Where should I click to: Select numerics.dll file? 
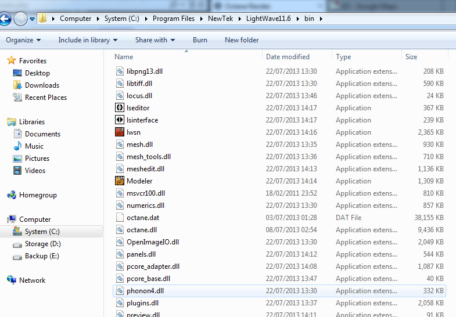click(145, 206)
